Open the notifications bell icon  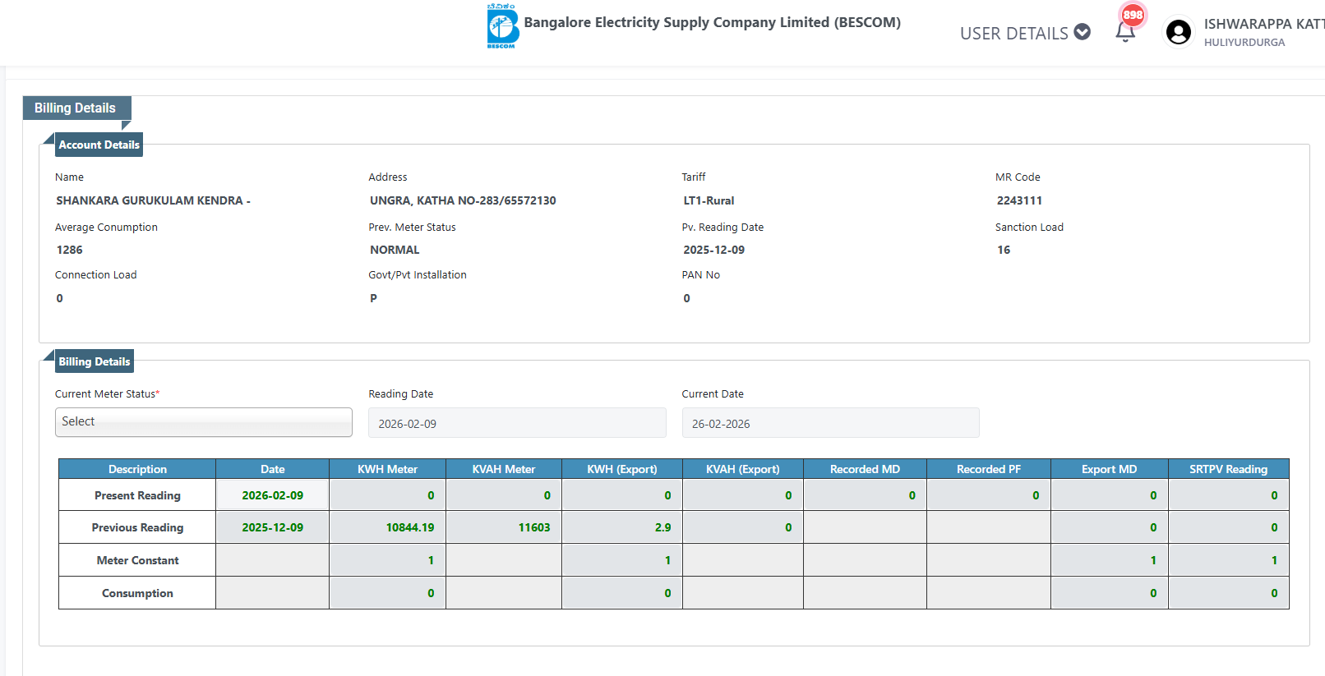pyautogui.click(x=1125, y=32)
